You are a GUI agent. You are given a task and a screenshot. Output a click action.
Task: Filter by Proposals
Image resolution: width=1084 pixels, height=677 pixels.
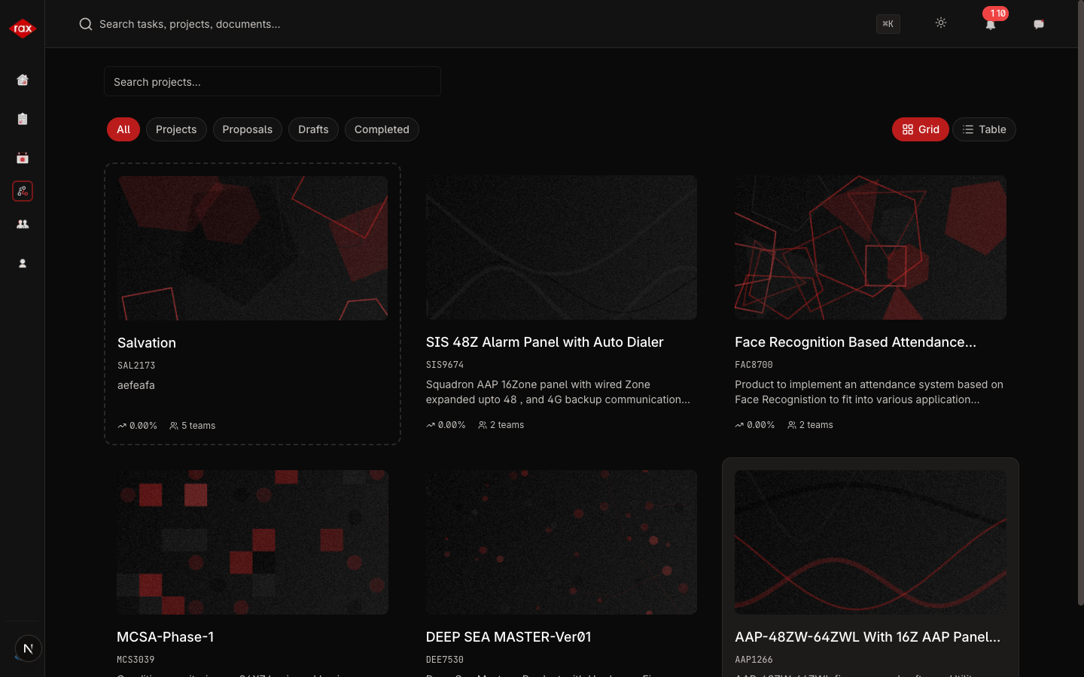click(x=248, y=129)
